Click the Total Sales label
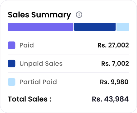The image size is (137, 113). [x=30, y=99]
